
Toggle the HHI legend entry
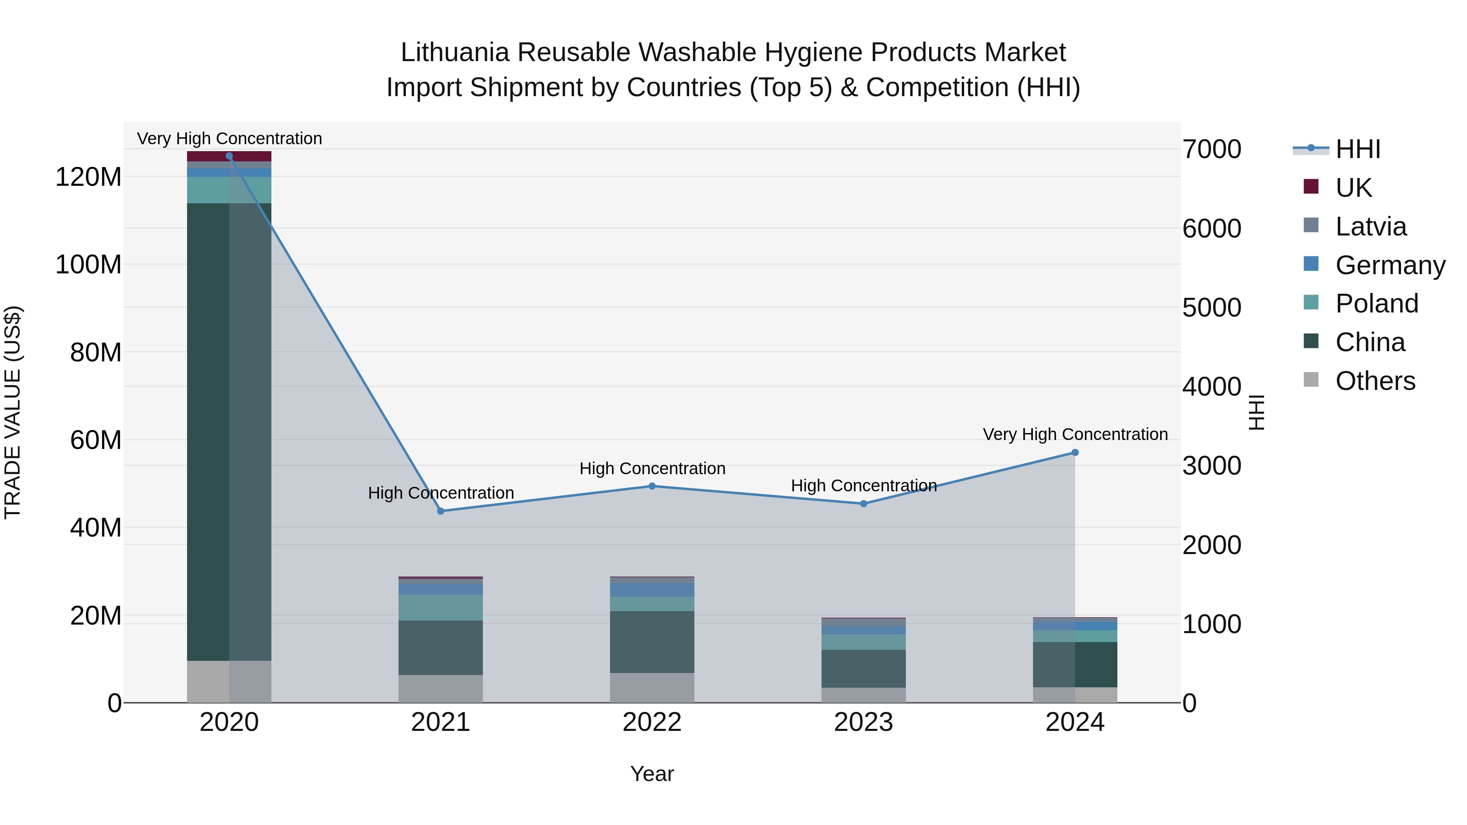(1337, 149)
